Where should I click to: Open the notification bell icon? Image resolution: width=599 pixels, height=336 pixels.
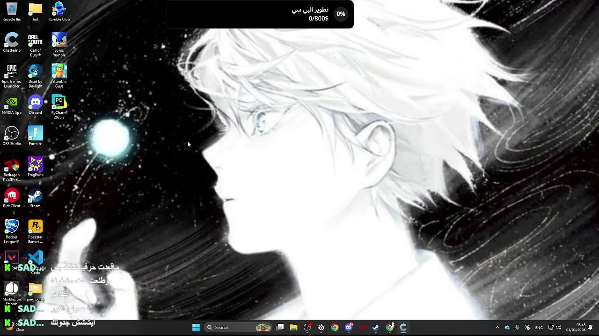tap(591, 328)
